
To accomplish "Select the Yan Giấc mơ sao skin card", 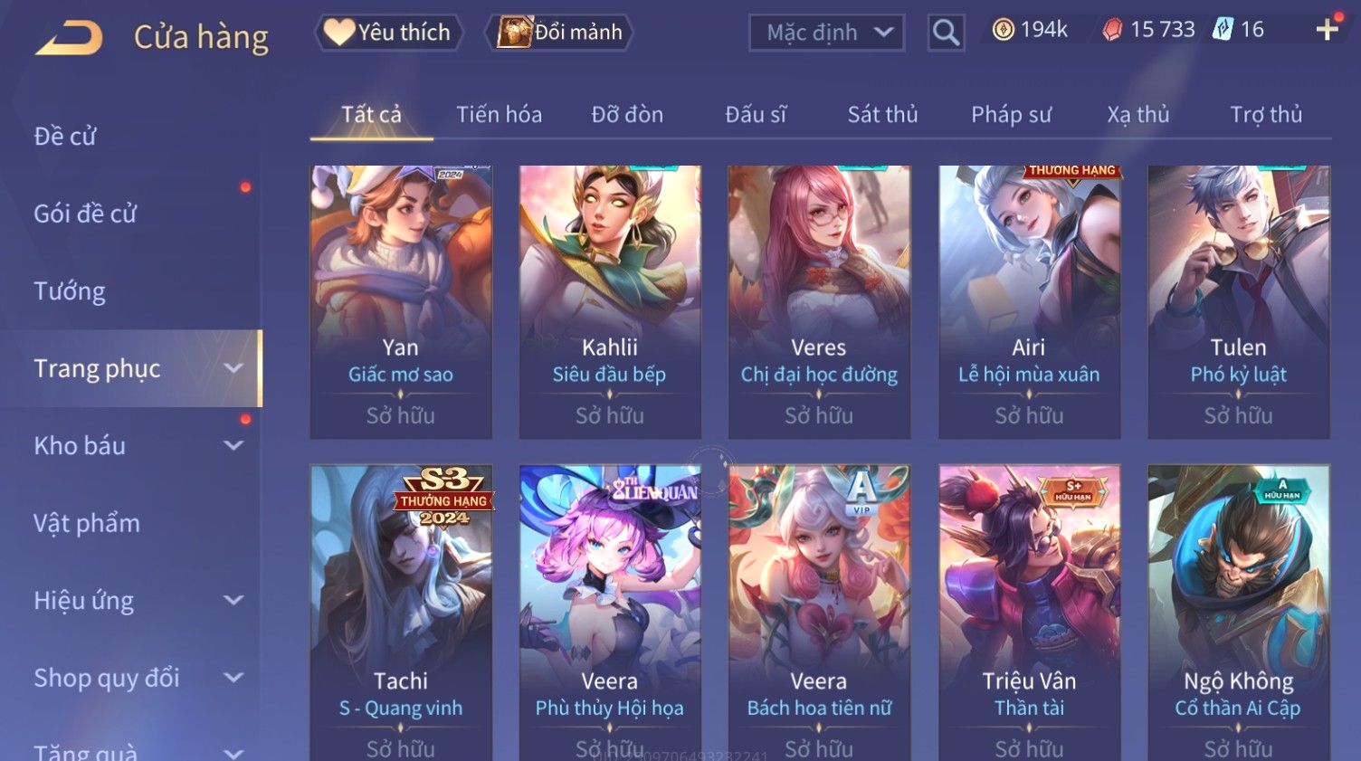I will 401,302.
